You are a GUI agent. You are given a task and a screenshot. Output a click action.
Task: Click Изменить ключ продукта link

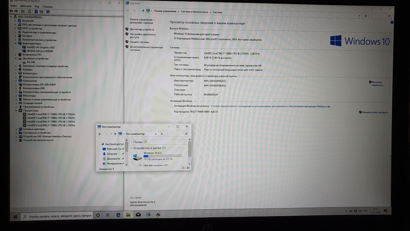[375, 112]
